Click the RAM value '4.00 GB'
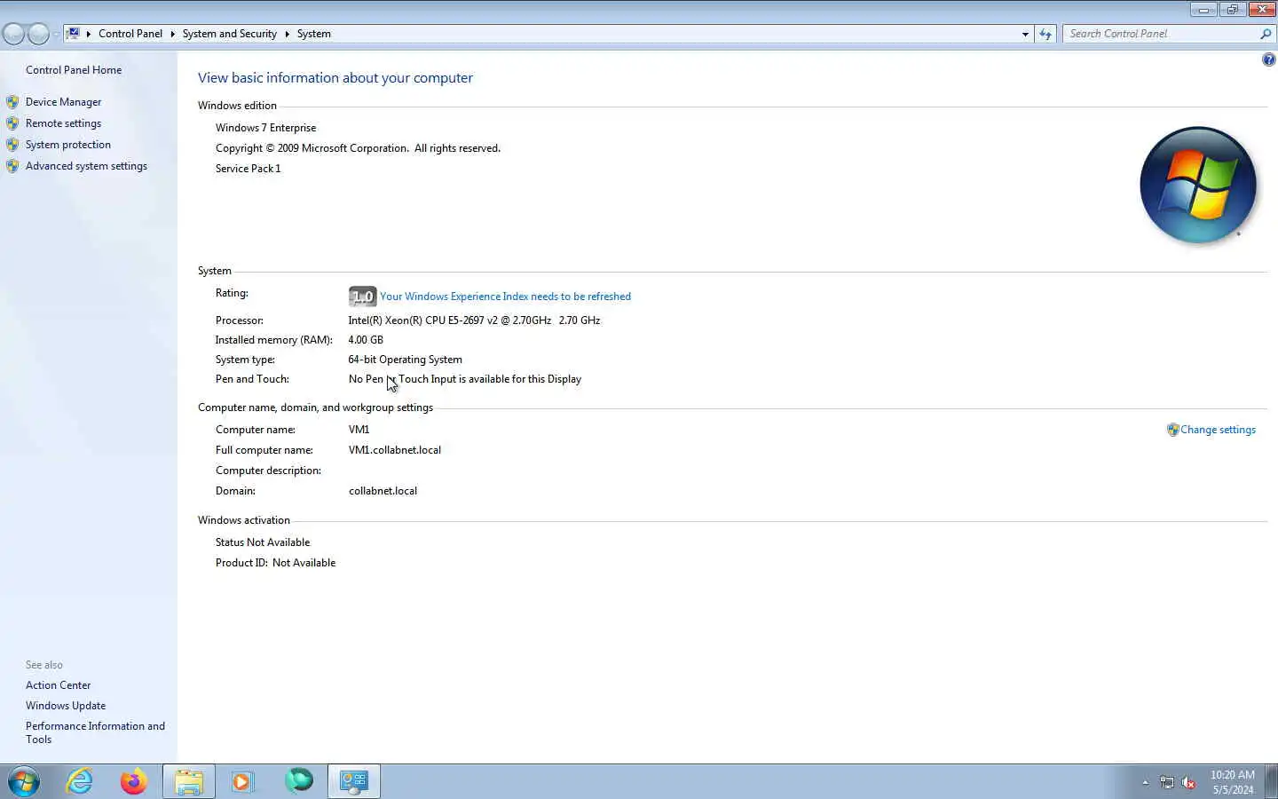The height and width of the screenshot is (799, 1278). tap(366, 340)
